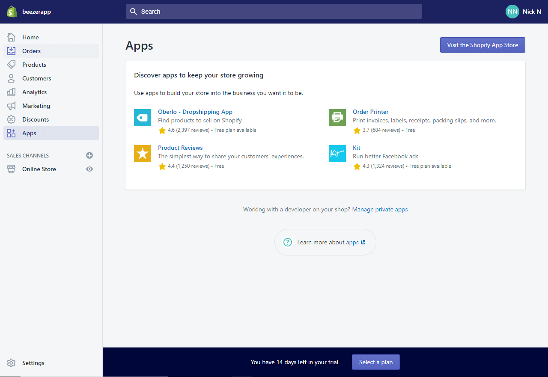Add a sales channel with plus icon
The image size is (548, 377).
tap(89, 155)
